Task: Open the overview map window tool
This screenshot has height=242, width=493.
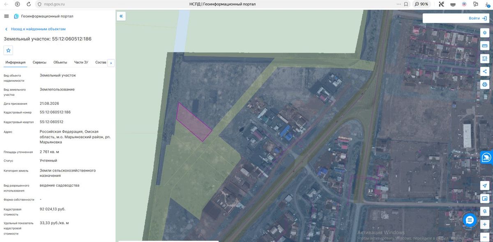Action: tap(485, 199)
